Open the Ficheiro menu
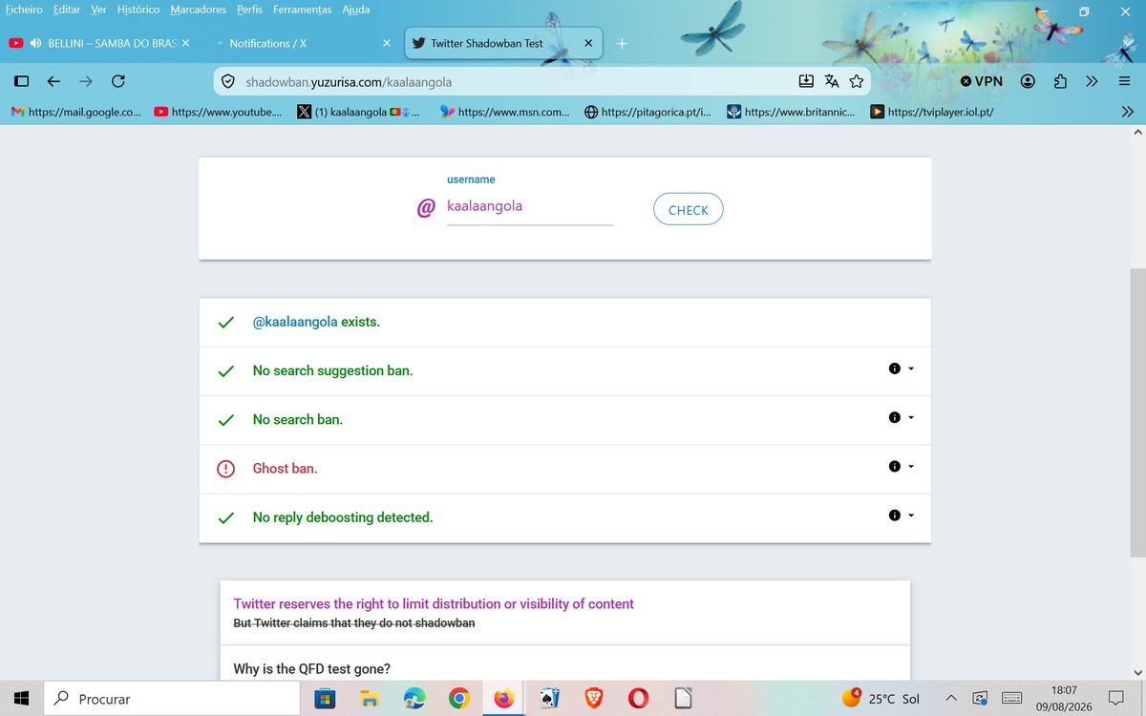The width and height of the screenshot is (1146, 716). coord(24,10)
